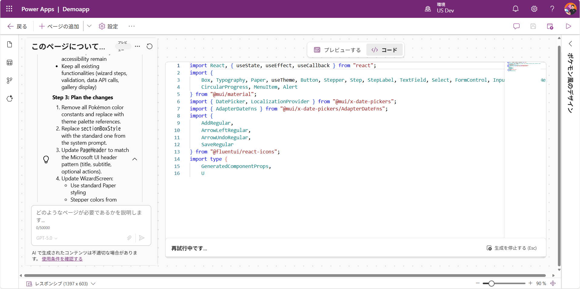
Task: Select the コード tab
Action: (384, 50)
